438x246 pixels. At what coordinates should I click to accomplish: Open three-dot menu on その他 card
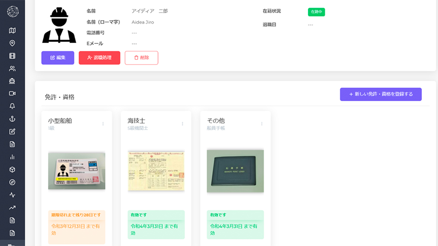point(262,124)
